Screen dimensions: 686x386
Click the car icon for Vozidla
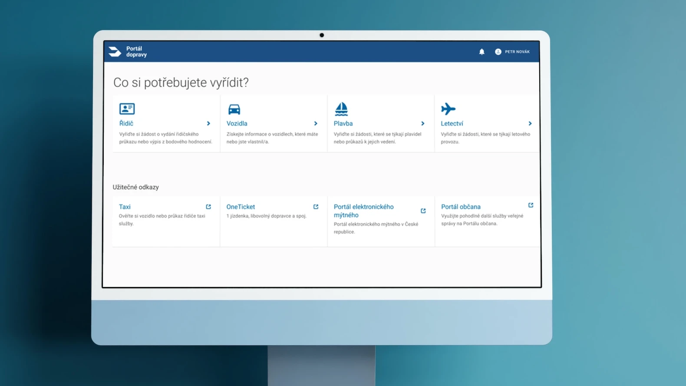pyautogui.click(x=234, y=109)
